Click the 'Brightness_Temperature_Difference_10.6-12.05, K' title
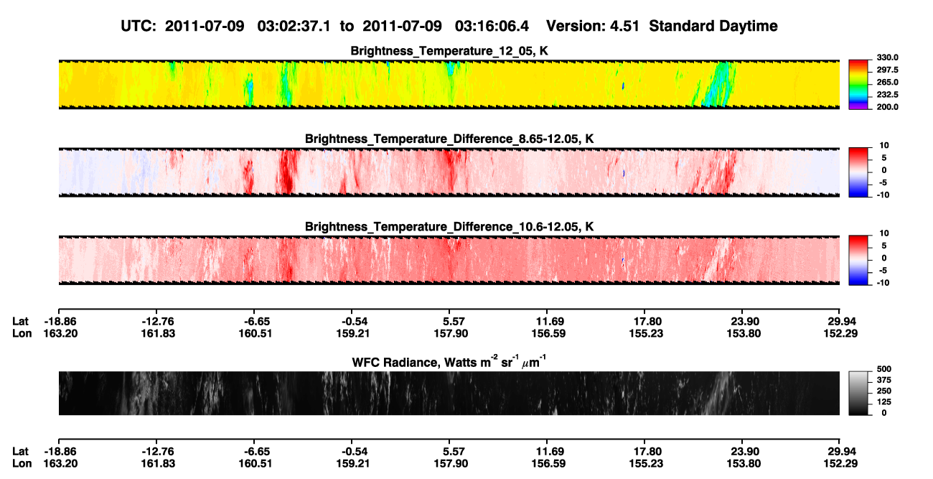933x479 pixels. pos(449,227)
